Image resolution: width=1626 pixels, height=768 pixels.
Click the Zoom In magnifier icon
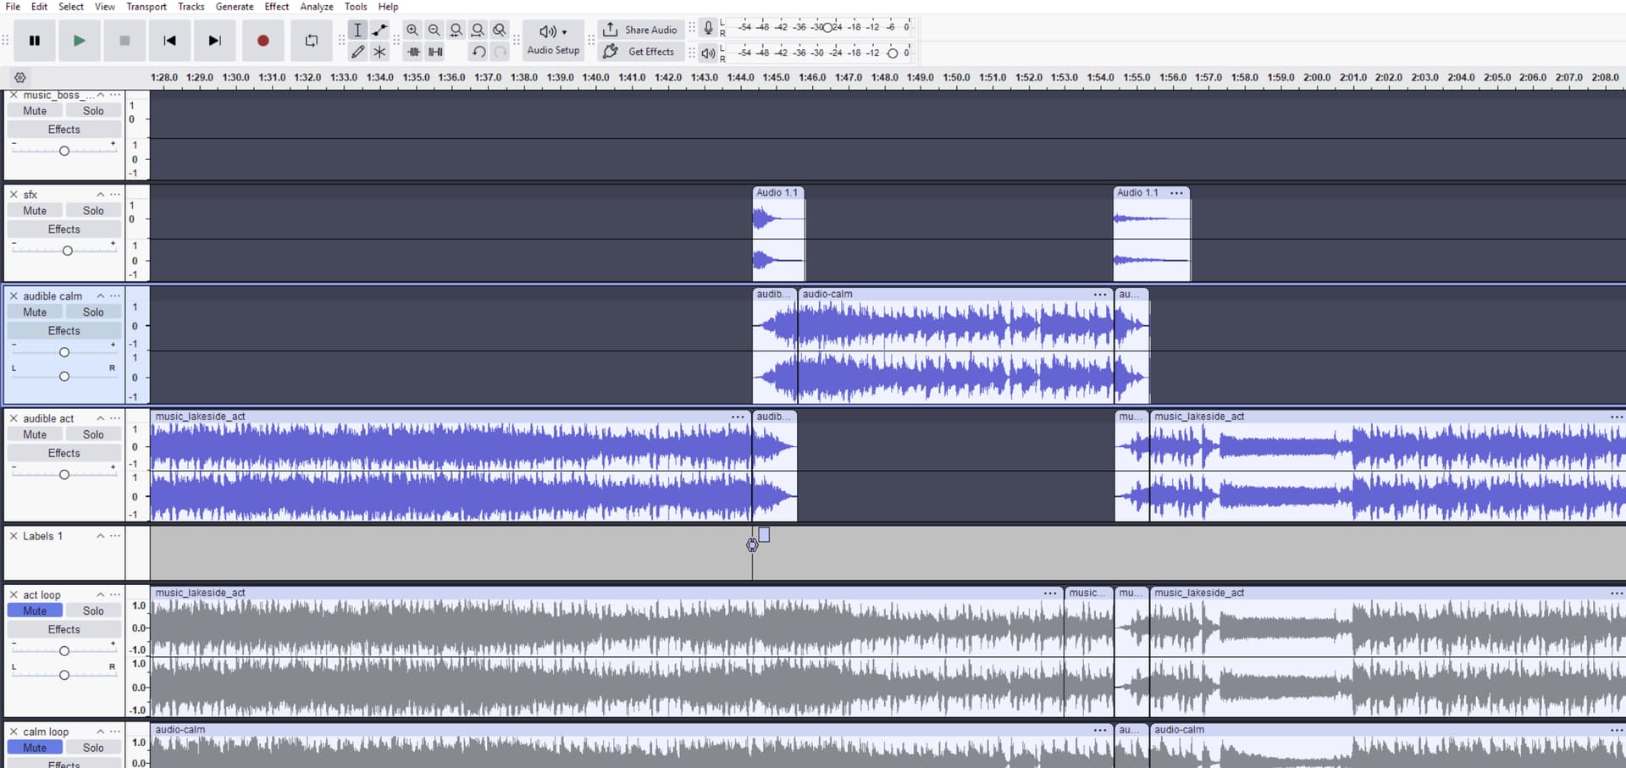(x=412, y=30)
